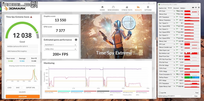Click the CPU Clock Frequency legend color bar
Screen dimensions: 204x101
coord(116,91)
